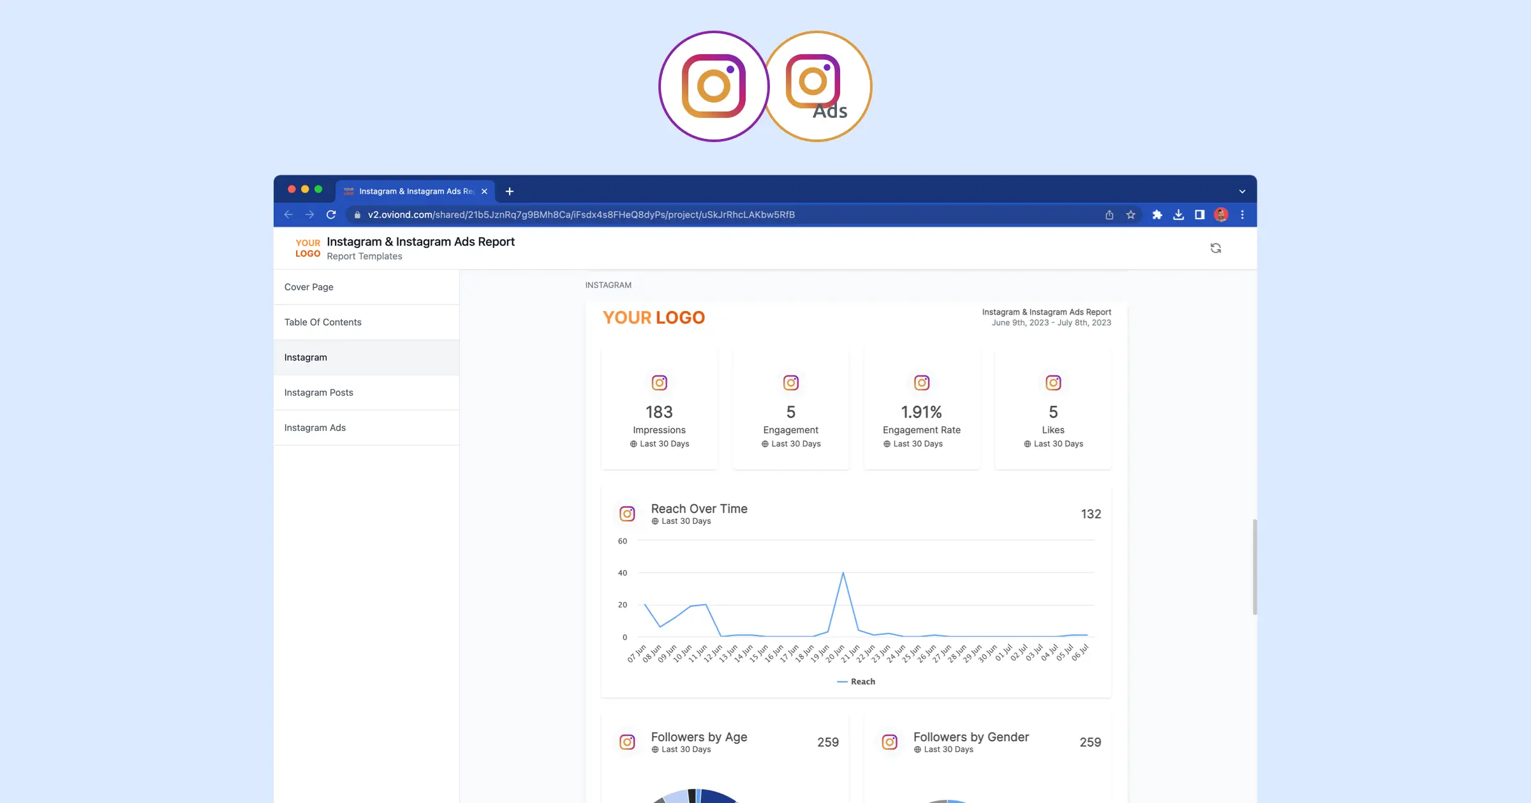Viewport: 1531px width, 803px height.
Task: Select the Instagram & Instagram Ads browser tab
Action: 415,191
